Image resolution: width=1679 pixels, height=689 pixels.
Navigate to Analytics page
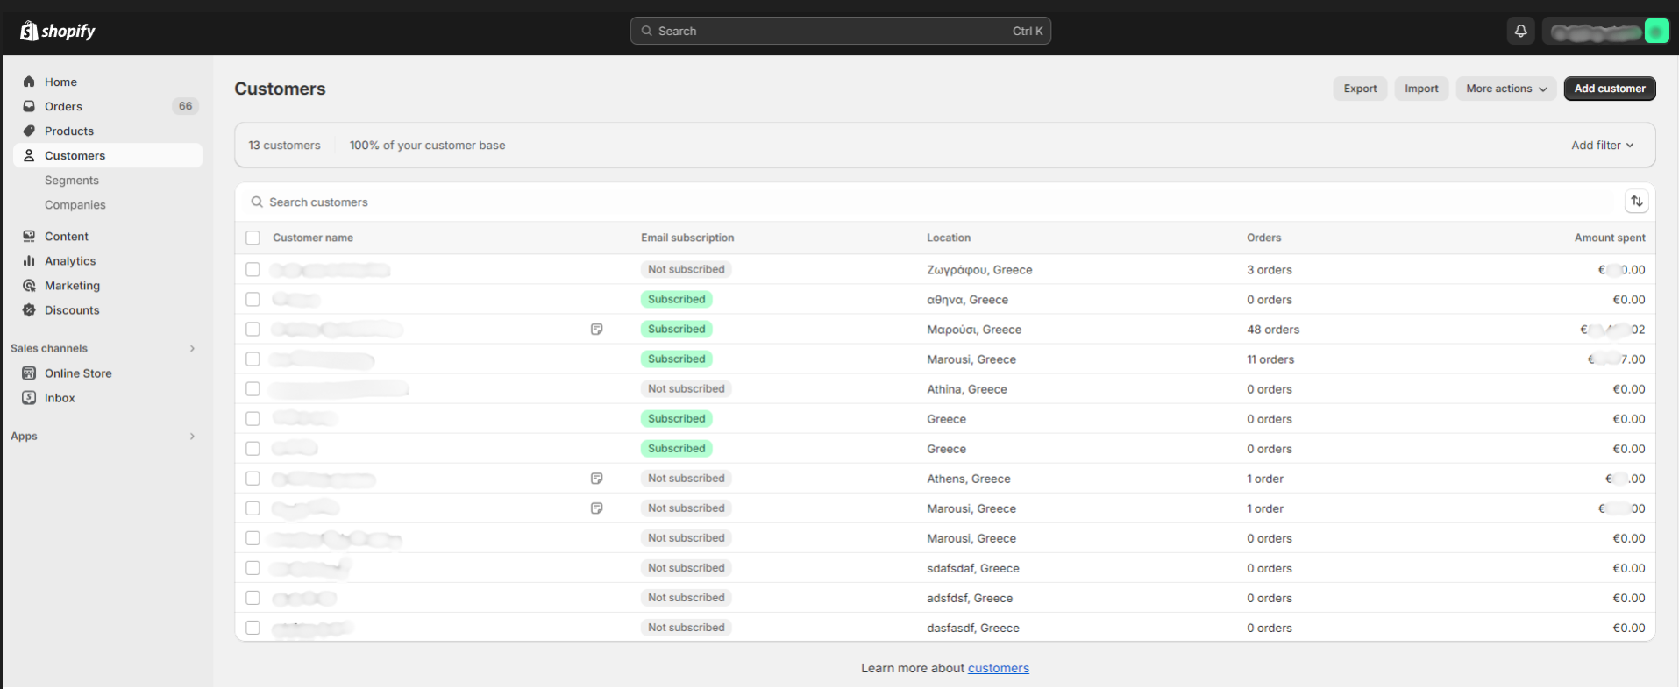tap(70, 260)
